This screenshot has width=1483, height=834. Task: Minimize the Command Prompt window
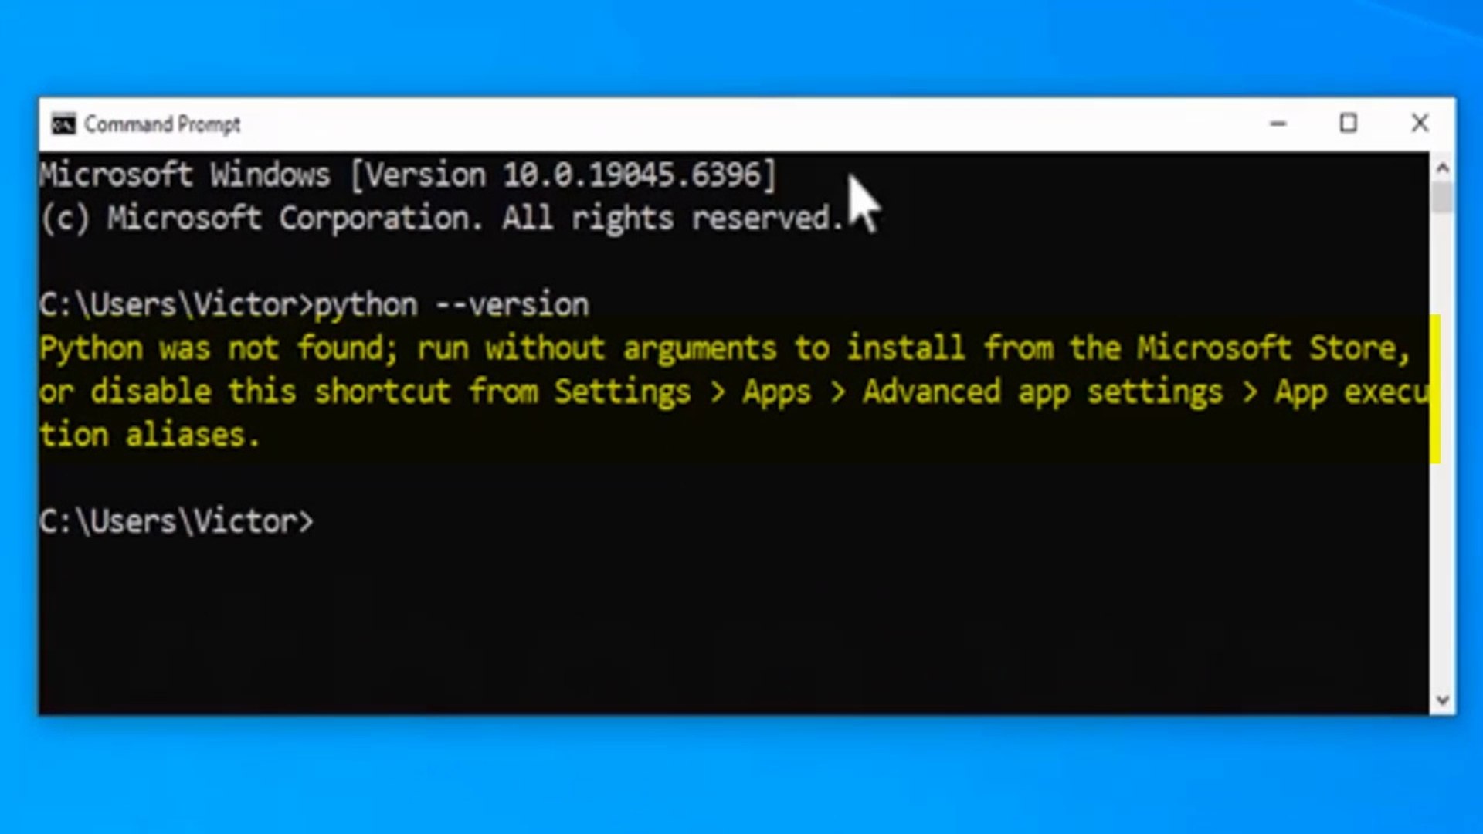pyautogui.click(x=1278, y=124)
